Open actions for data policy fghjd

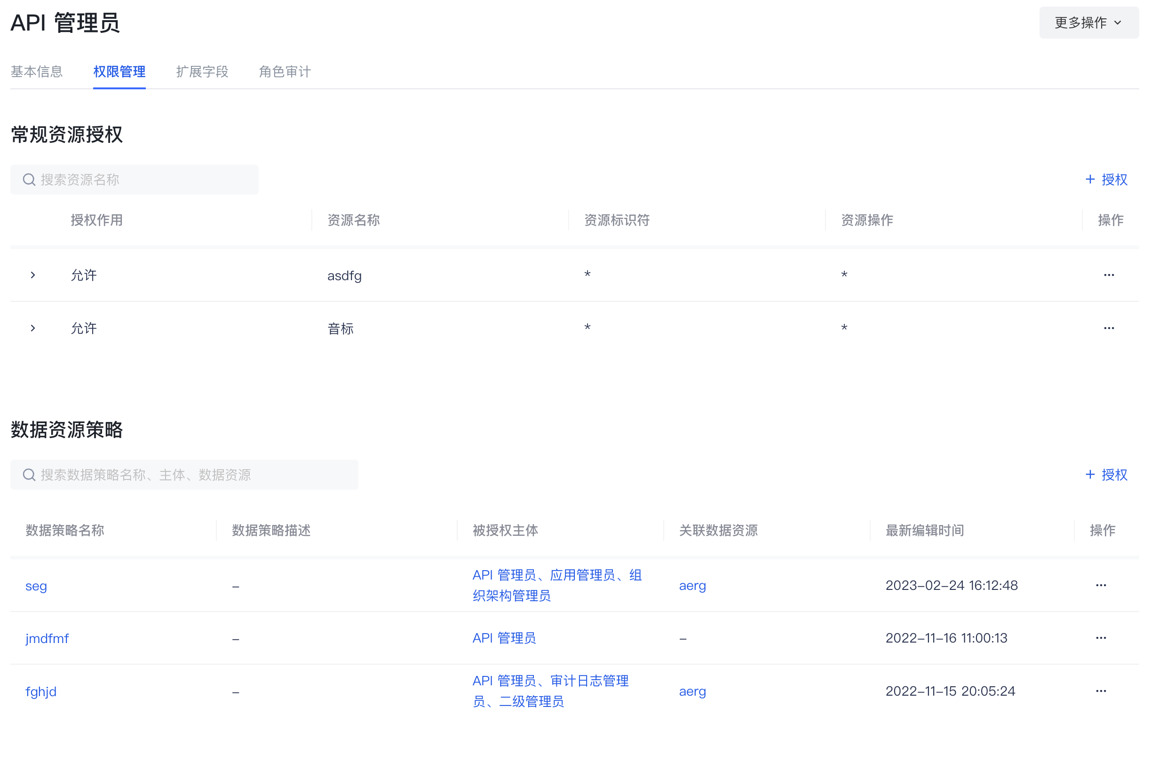click(x=1101, y=691)
